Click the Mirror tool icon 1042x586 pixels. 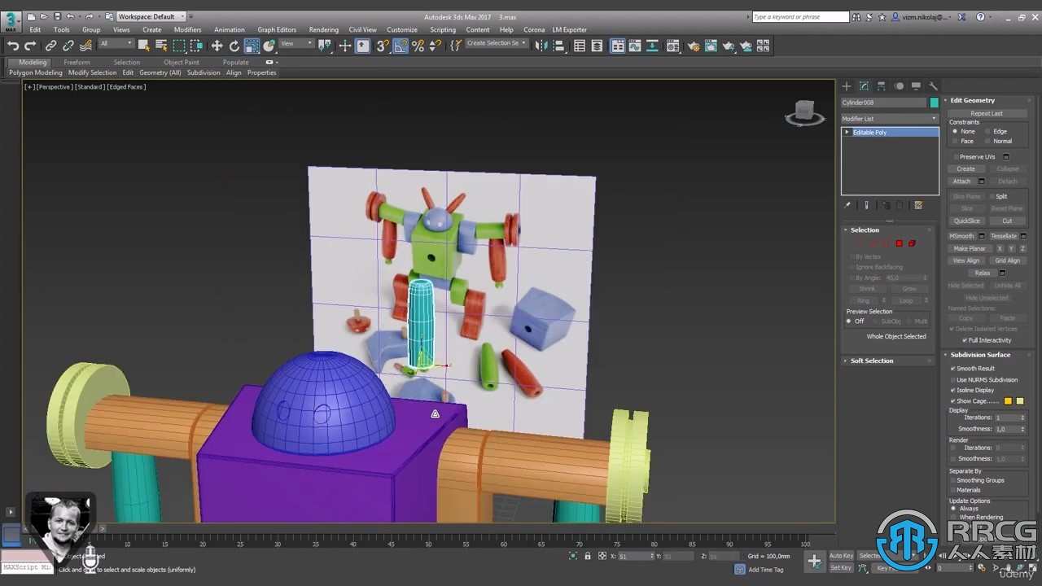click(x=541, y=46)
